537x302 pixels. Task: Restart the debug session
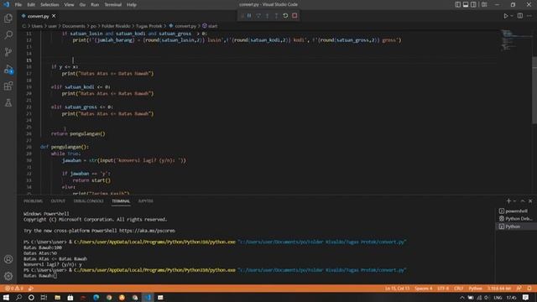[285, 16]
